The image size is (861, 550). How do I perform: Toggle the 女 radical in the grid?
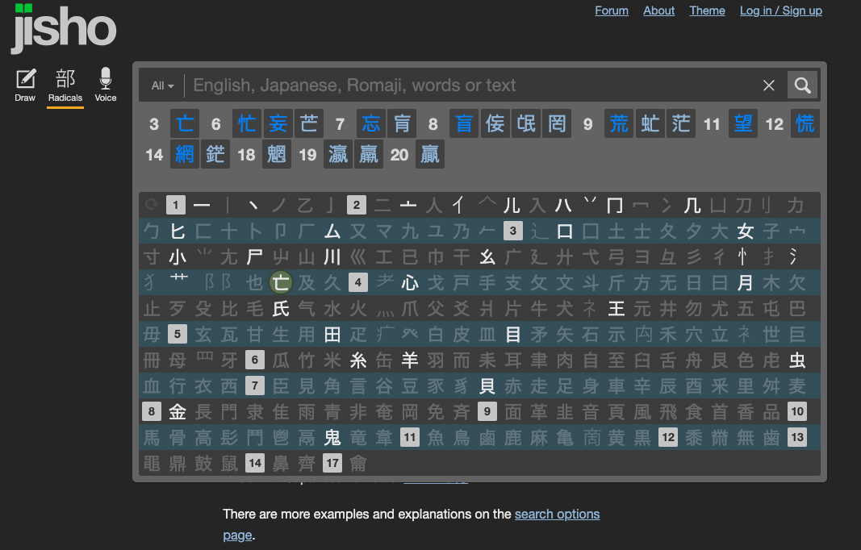745,231
